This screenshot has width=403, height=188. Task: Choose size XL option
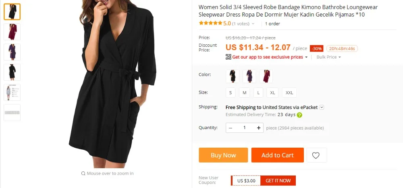(x=273, y=92)
